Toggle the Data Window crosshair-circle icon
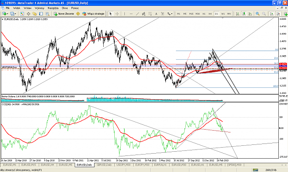Image resolution: width=288 pixels, height=172 pixels. (29, 14)
